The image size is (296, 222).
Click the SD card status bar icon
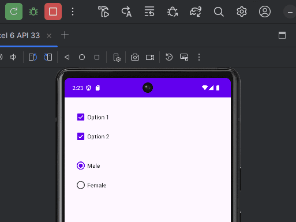(x=98, y=88)
